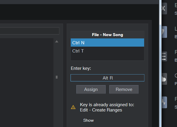The image size is (177, 127).
Task: Click the search field above the command list
Action: [30, 31]
